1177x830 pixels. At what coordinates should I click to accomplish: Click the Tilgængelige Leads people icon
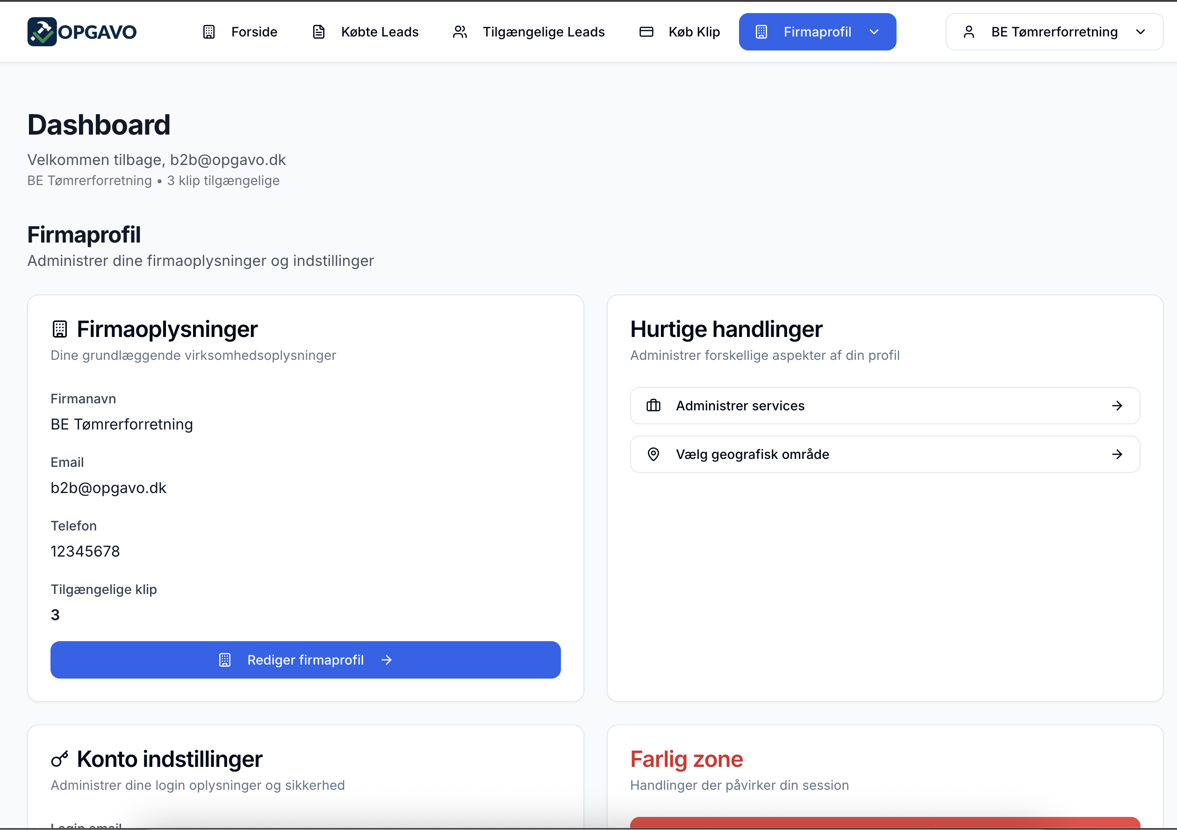[x=460, y=32]
